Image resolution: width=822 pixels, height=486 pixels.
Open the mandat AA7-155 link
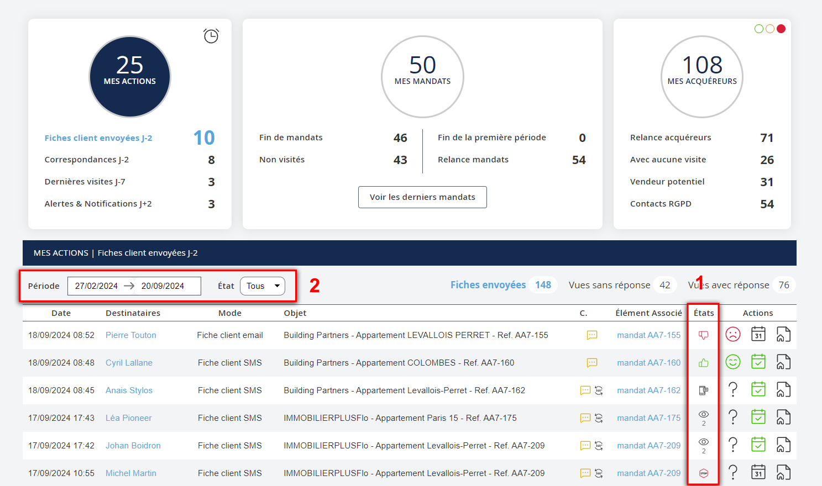pos(648,335)
